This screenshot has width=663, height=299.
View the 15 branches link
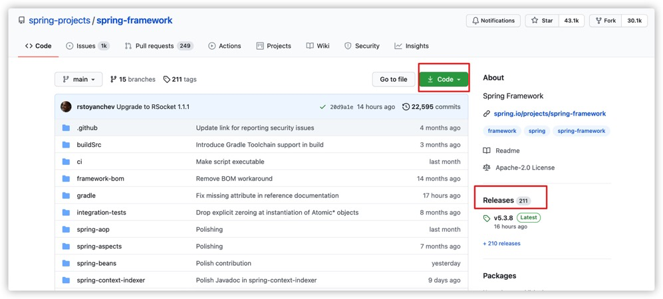pos(133,79)
